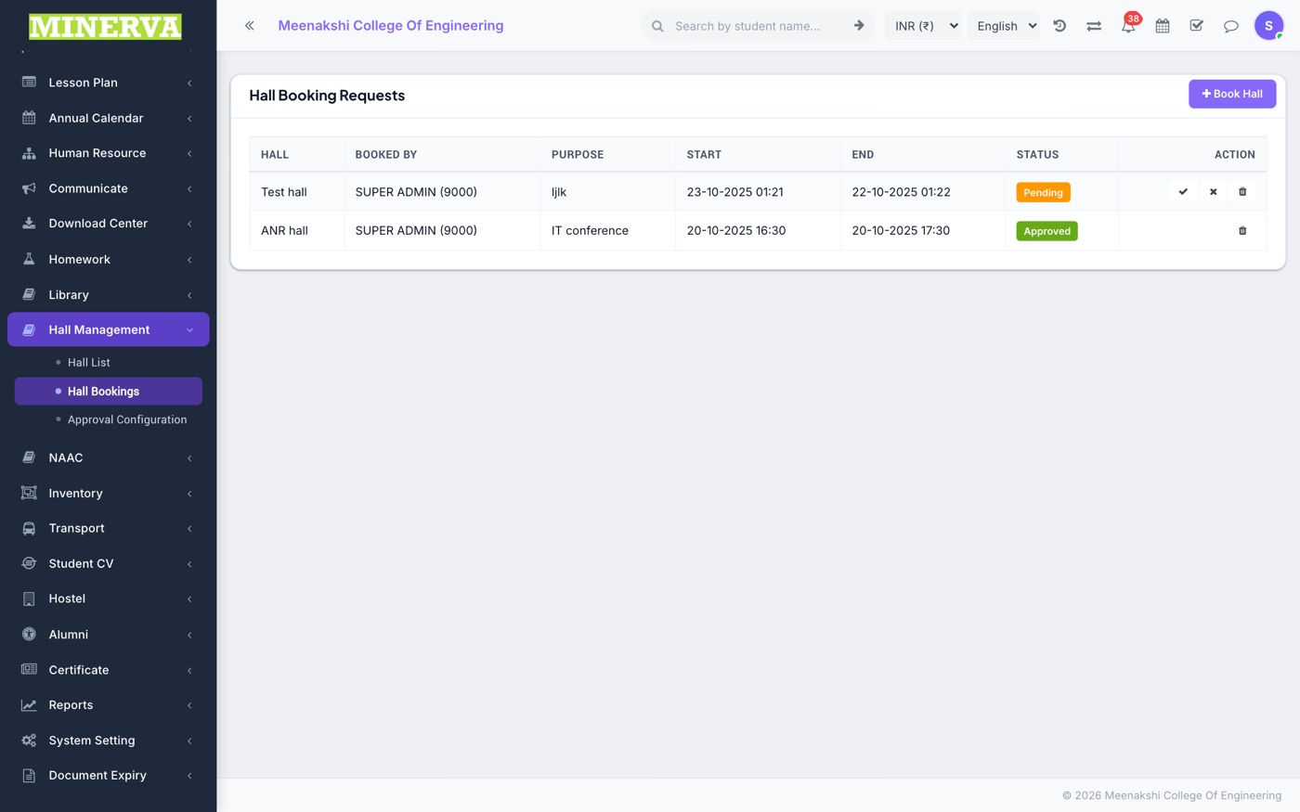Click the search magnifier icon
1300x812 pixels.
(x=657, y=26)
